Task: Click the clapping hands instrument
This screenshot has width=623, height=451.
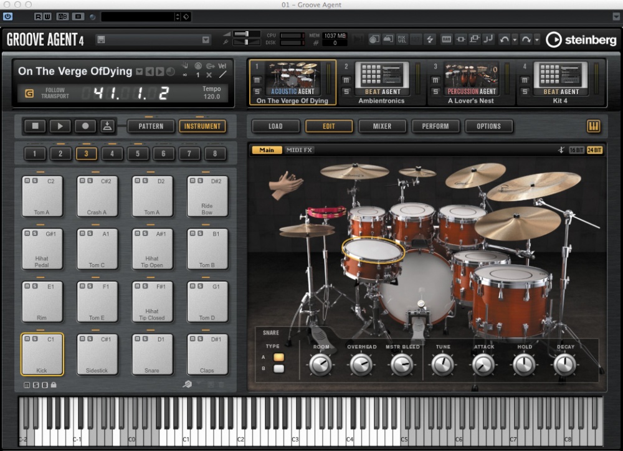Action: 285,185
